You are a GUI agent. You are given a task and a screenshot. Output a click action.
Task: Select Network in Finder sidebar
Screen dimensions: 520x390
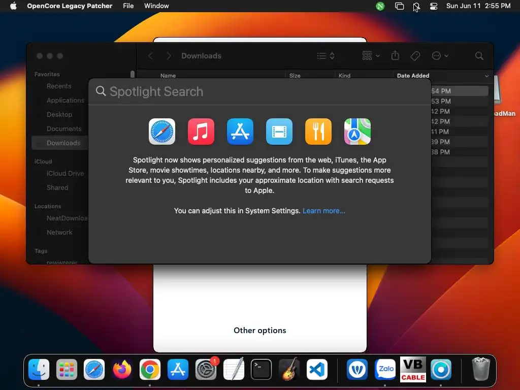[x=59, y=233]
